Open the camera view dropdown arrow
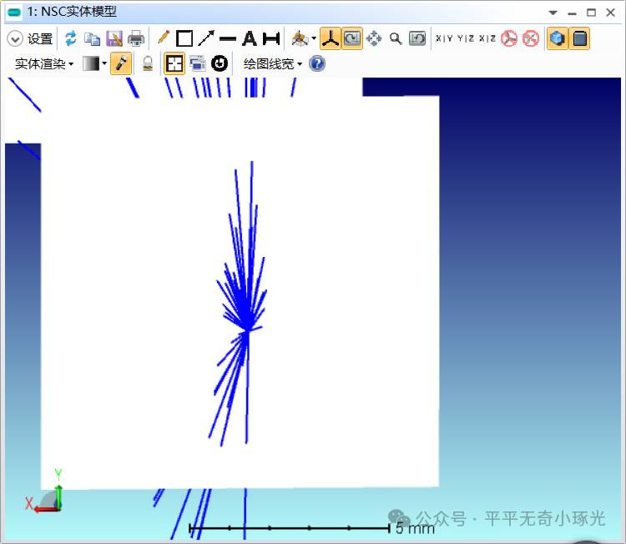The width and height of the screenshot is (626, 544). coord(314,38)
